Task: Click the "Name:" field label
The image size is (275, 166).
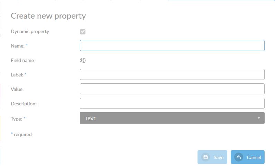Action: (x=18, y=46)
